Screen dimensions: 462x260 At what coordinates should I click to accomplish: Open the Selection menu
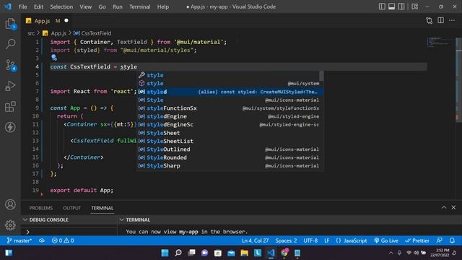61,6
